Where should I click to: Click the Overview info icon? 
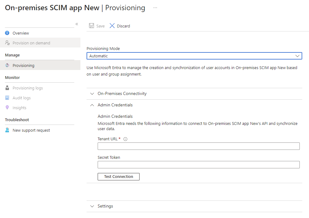click(x=7, y=33)
